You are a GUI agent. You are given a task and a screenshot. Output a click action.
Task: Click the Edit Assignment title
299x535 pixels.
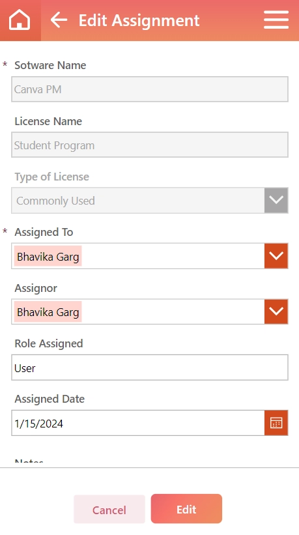139,20
